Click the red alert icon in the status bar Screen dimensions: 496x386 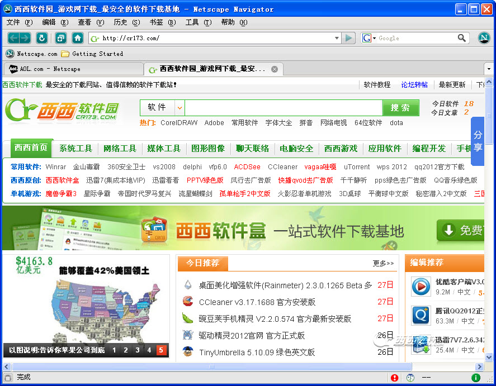(395, 378)
